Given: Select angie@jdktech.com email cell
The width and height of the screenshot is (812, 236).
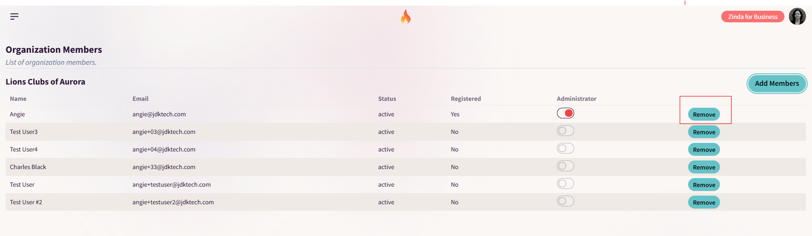Looking at the screenshot, I should 159,114.
